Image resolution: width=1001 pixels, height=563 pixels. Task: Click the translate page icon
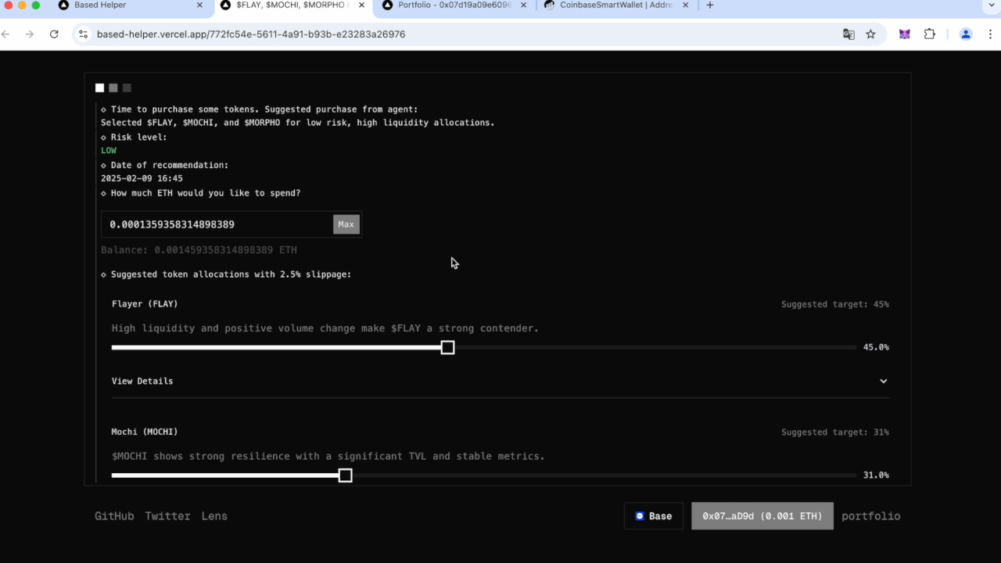point(849,34)
